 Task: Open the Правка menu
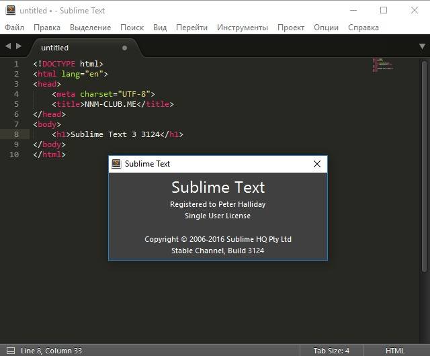click(x=47, y=28)
